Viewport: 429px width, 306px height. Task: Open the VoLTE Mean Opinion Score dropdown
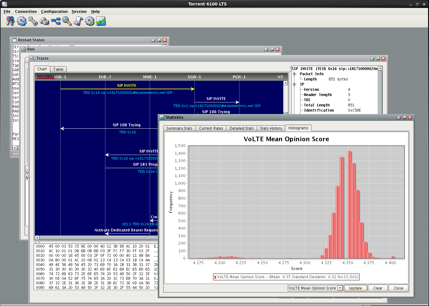click(340, 288)
